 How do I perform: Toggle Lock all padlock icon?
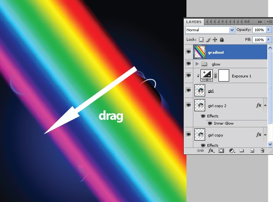[x=222, y=40]
